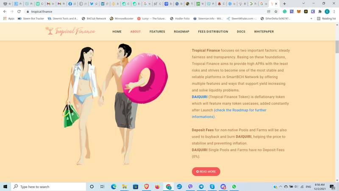Expand the hidden bookmarks overflow chevron
The height and width of the screenshot is (191, 339).
311,19
